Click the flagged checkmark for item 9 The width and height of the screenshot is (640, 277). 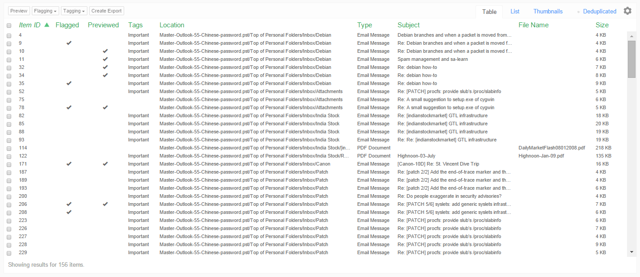(x=69, y=43)
